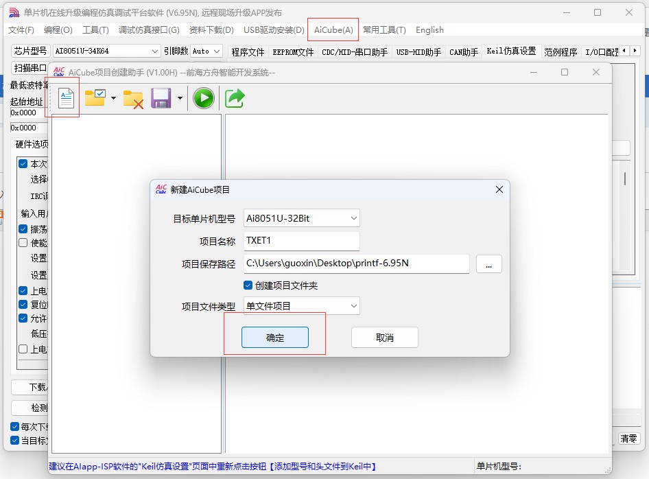
Task: Open project folder icon in AiCube toolbar
Action: (x=95, y=98)
